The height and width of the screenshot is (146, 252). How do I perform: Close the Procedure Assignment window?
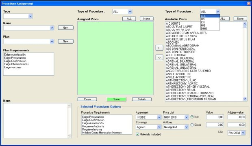(249, 4)
